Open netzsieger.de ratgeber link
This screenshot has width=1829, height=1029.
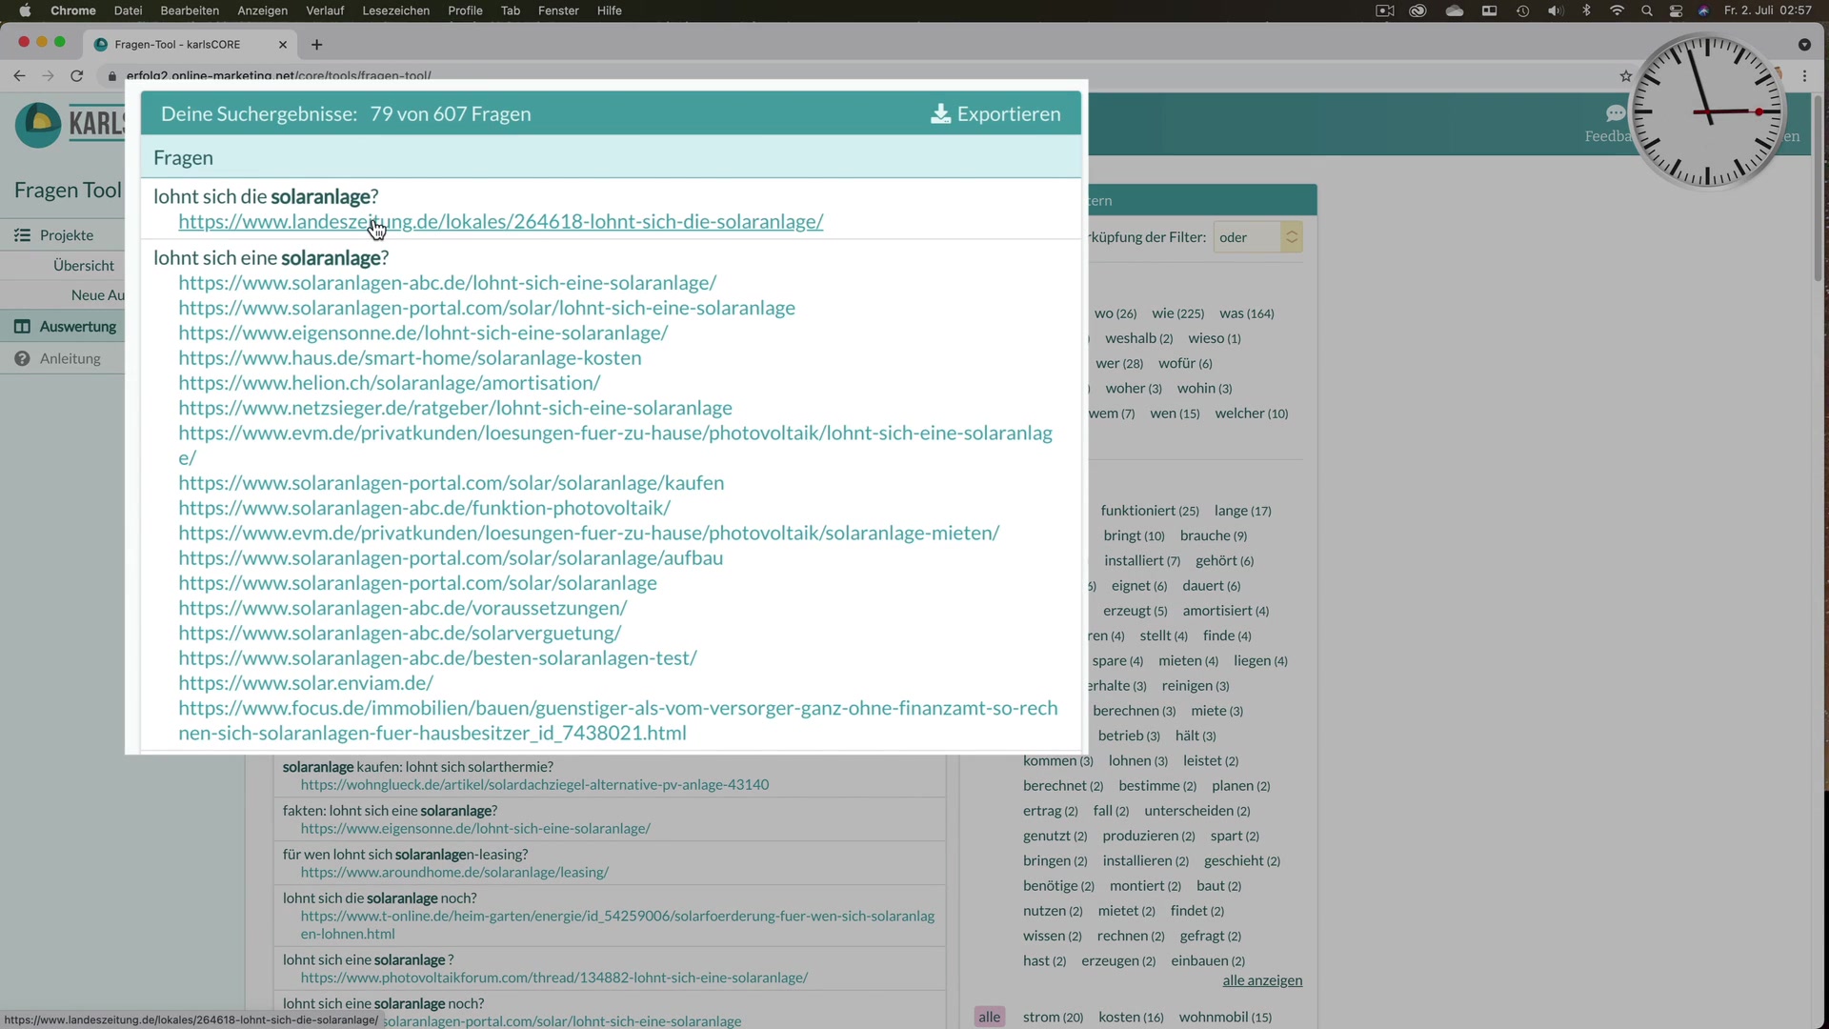coord(455,409)
